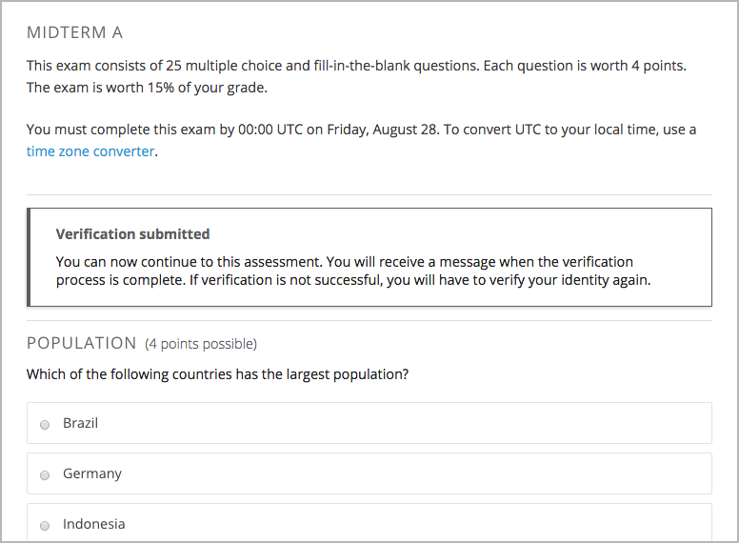Click the "You must complete this exam" deadline line
Screen dimensions: 739x543
point(361,130)
